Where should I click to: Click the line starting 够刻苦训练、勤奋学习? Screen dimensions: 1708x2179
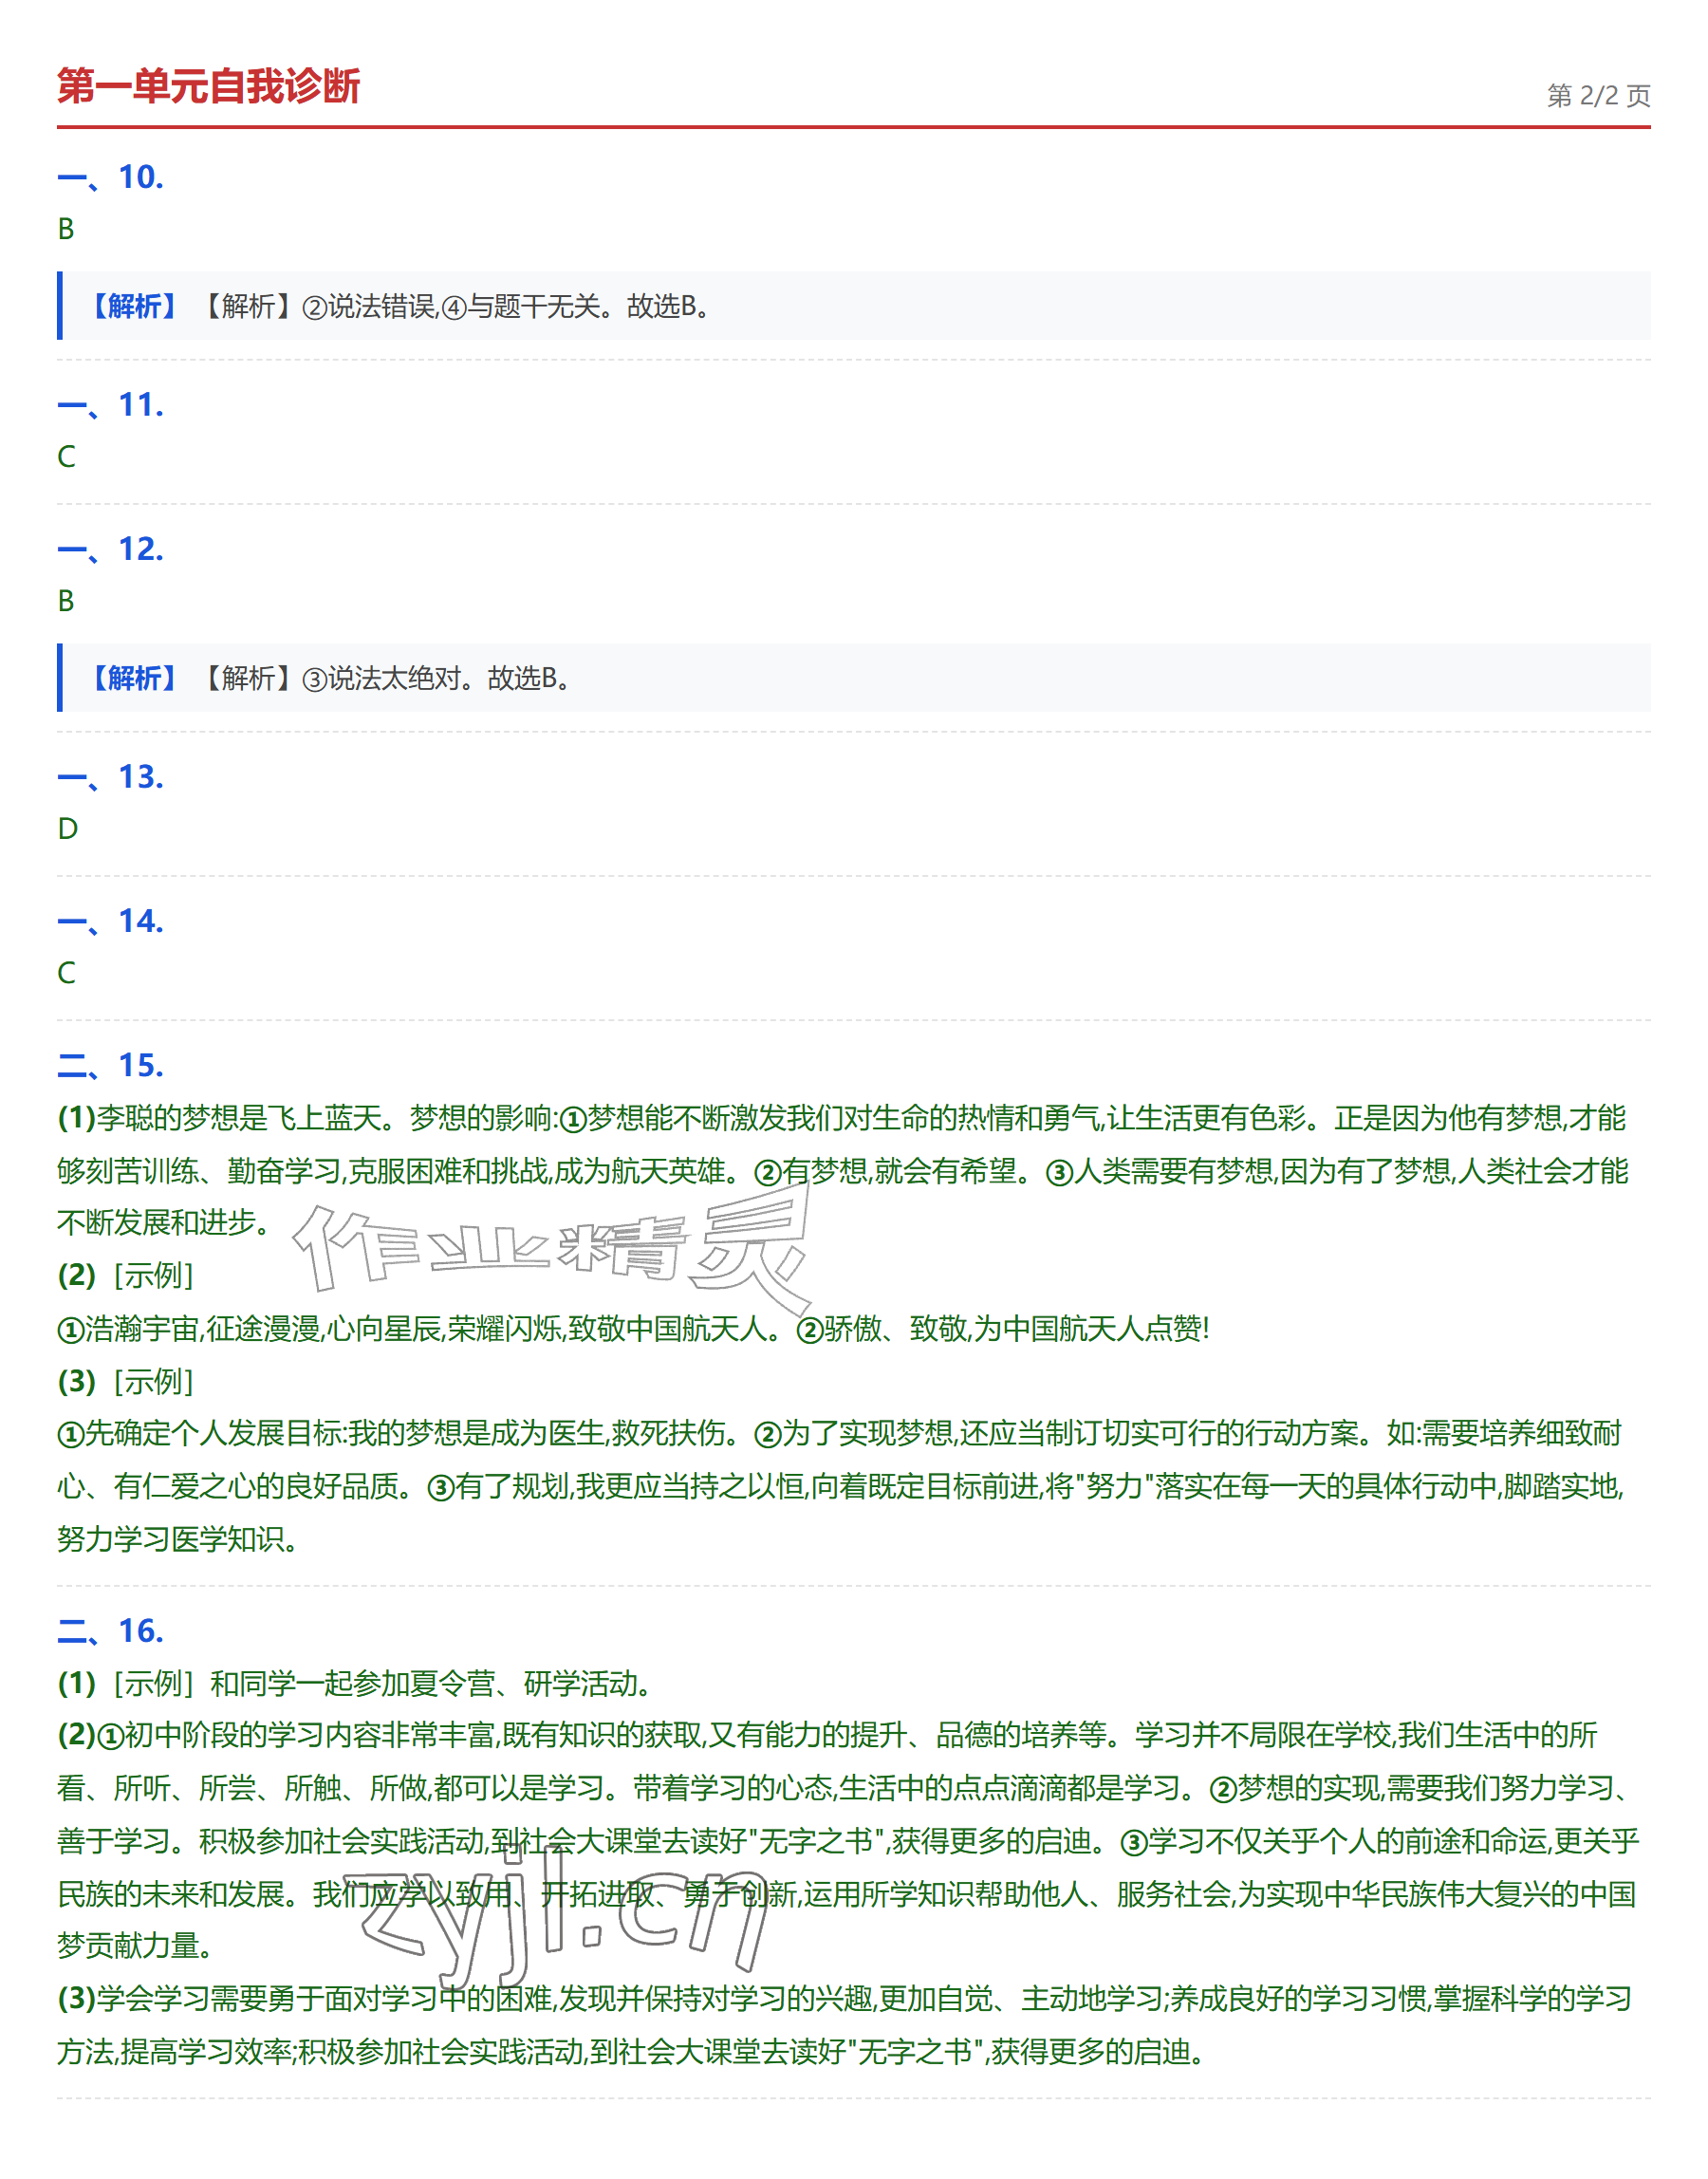843,1171
